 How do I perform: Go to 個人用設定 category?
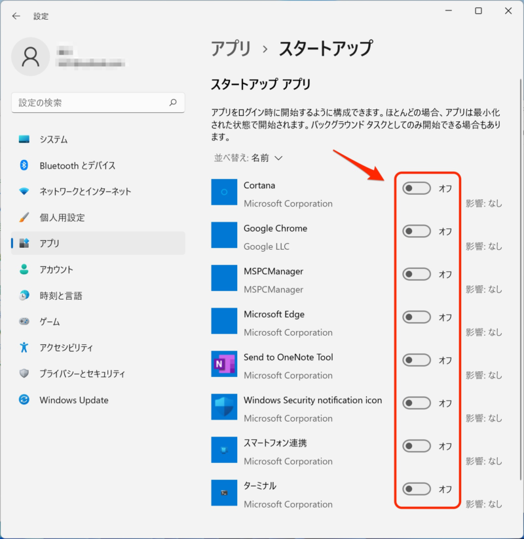point(98,217)
